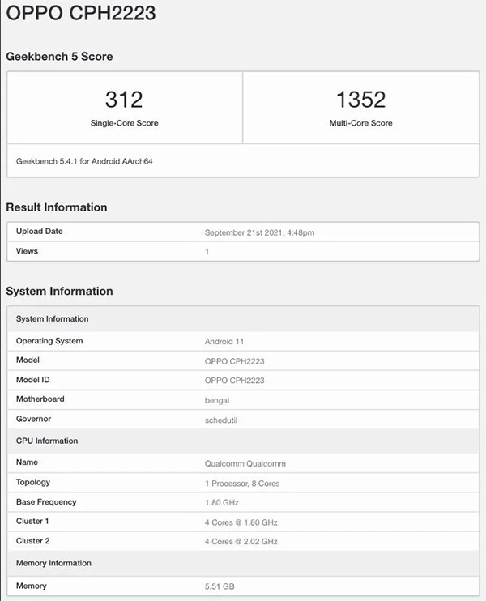Select the CPU Information table header
This screenshot has height=601, width=486.
click(x=47, y=441)
